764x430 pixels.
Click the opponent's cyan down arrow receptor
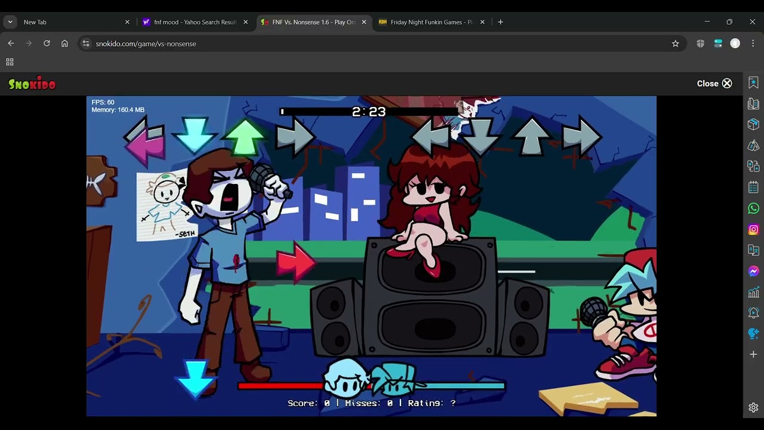point(195,137)
